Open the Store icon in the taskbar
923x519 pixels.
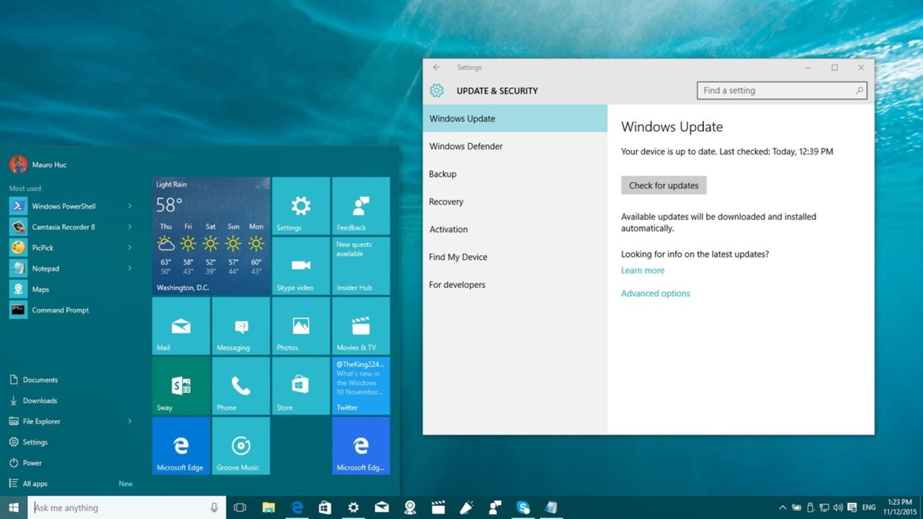point(325,507)
